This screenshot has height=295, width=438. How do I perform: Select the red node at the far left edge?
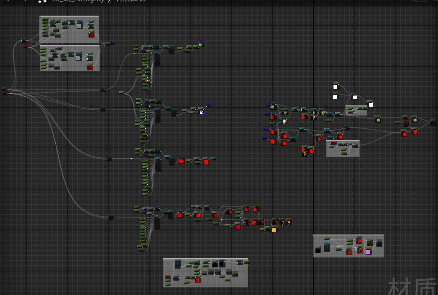pyautogui.click(x=5, y=92)
